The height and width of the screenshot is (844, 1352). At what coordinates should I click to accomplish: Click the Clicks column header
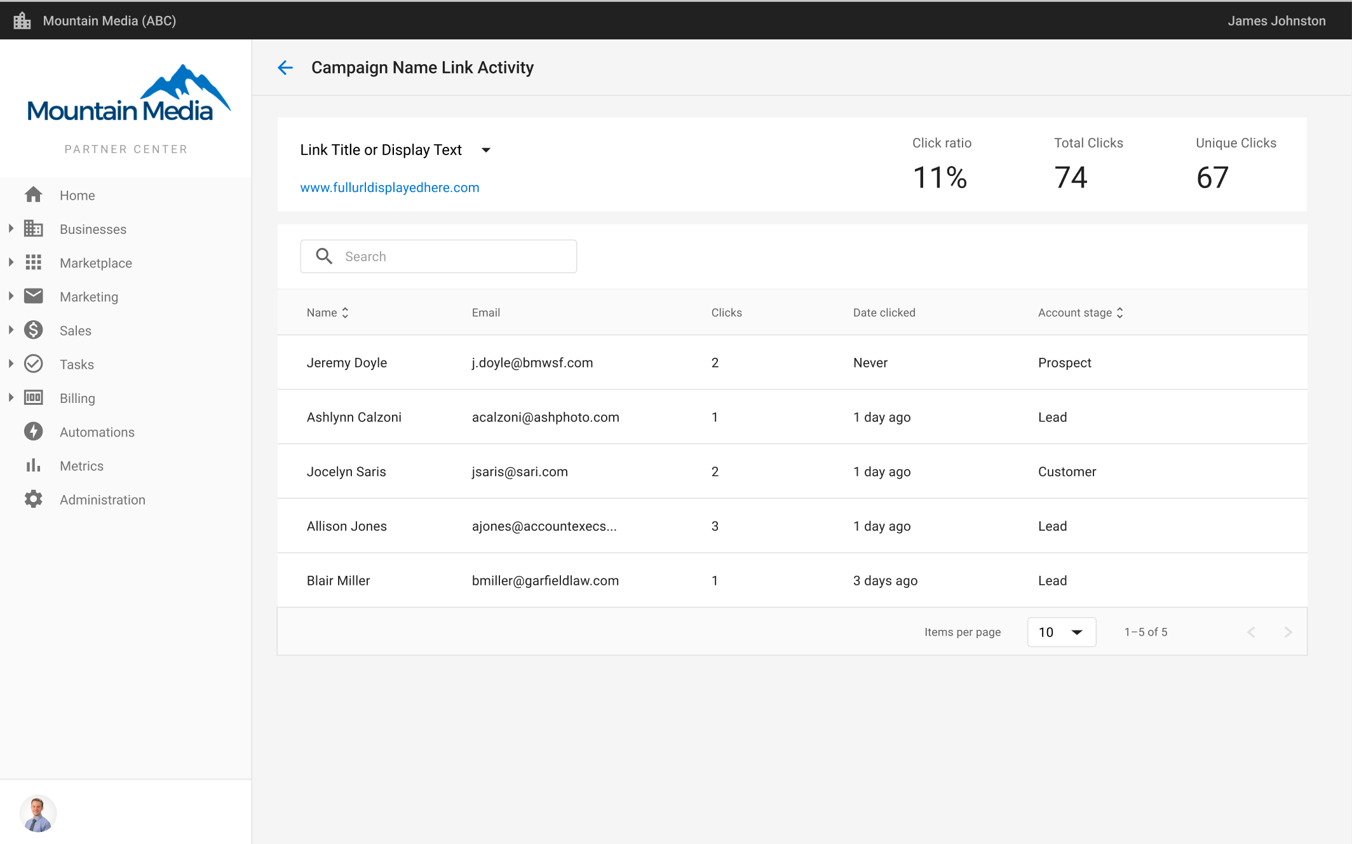click(x=727, y=313)
